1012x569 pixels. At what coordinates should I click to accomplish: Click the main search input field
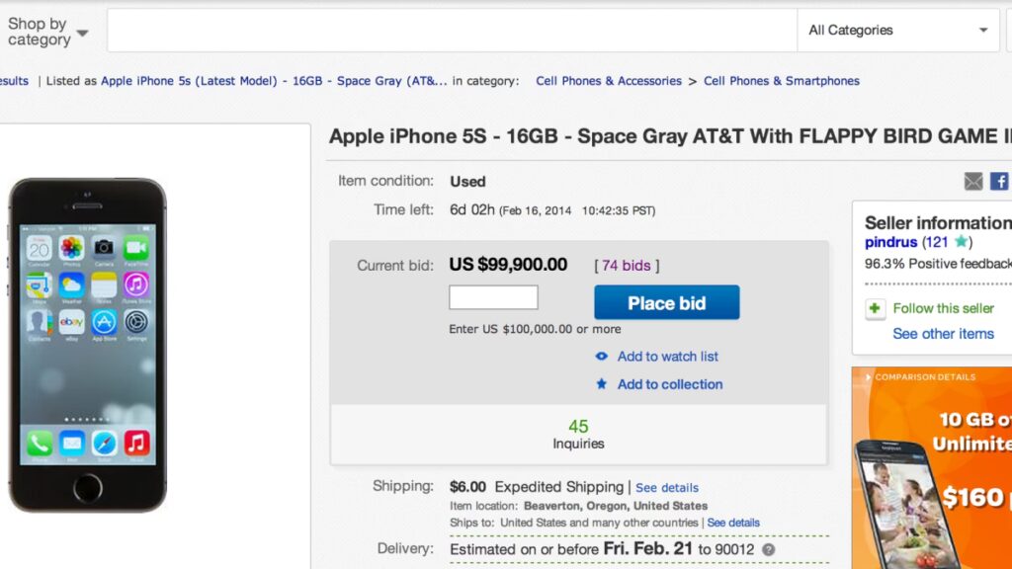point(452,31)
